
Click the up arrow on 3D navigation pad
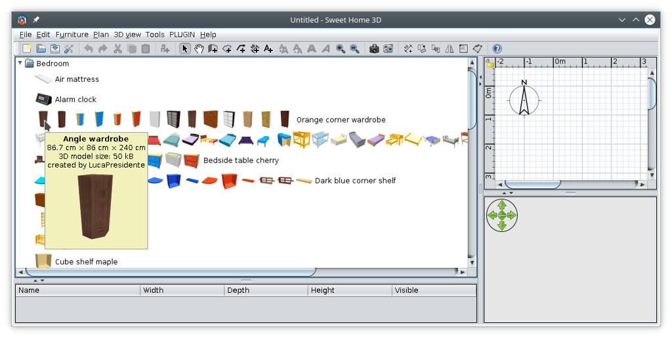tap(502, 206)
